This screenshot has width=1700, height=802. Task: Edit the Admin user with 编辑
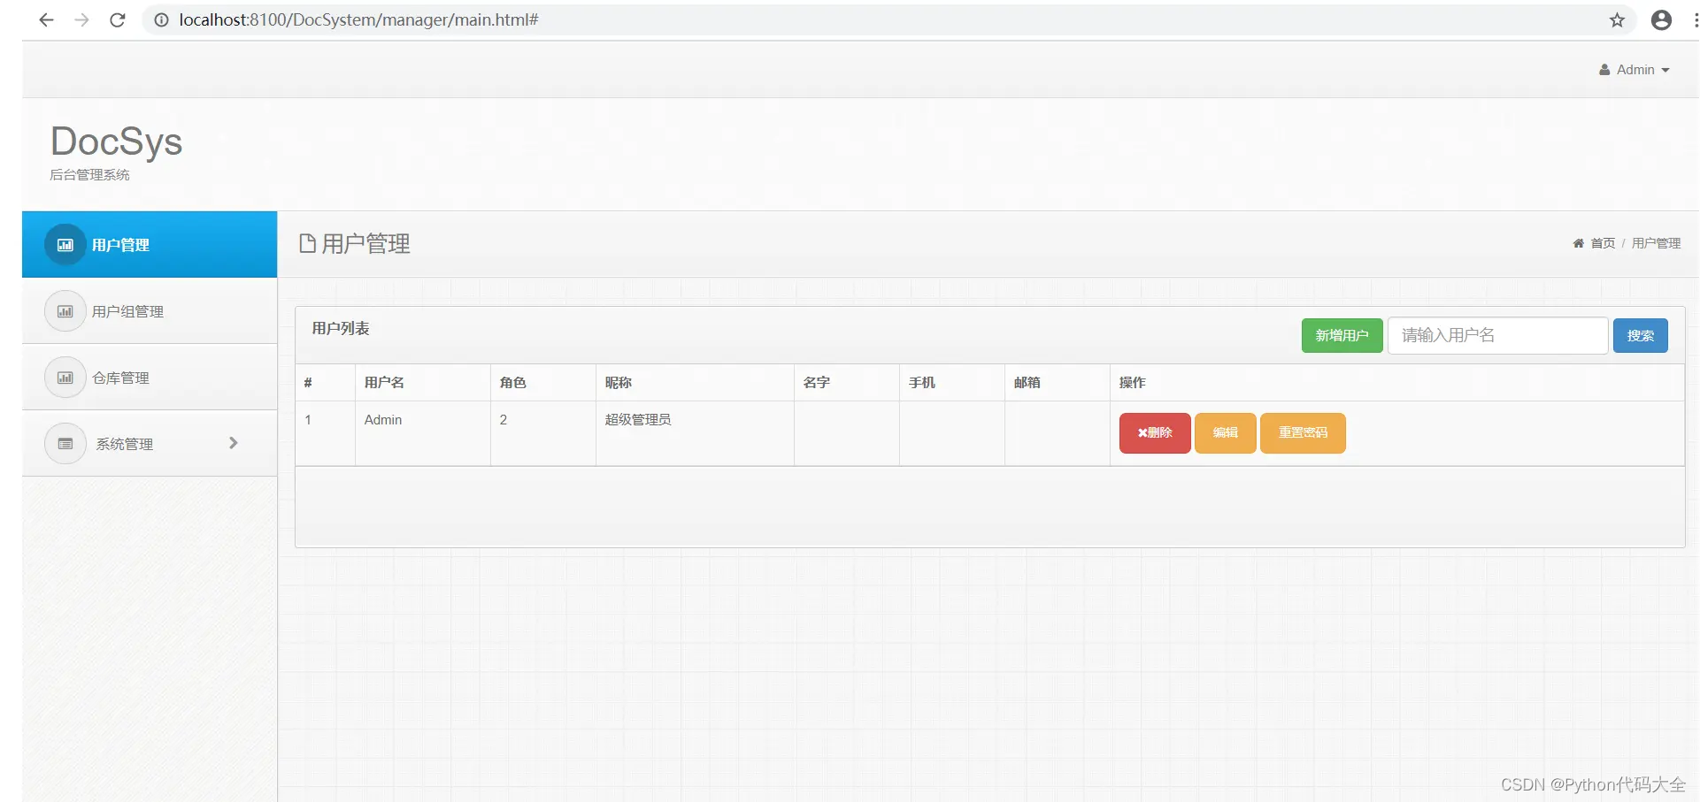point(1225,433)
